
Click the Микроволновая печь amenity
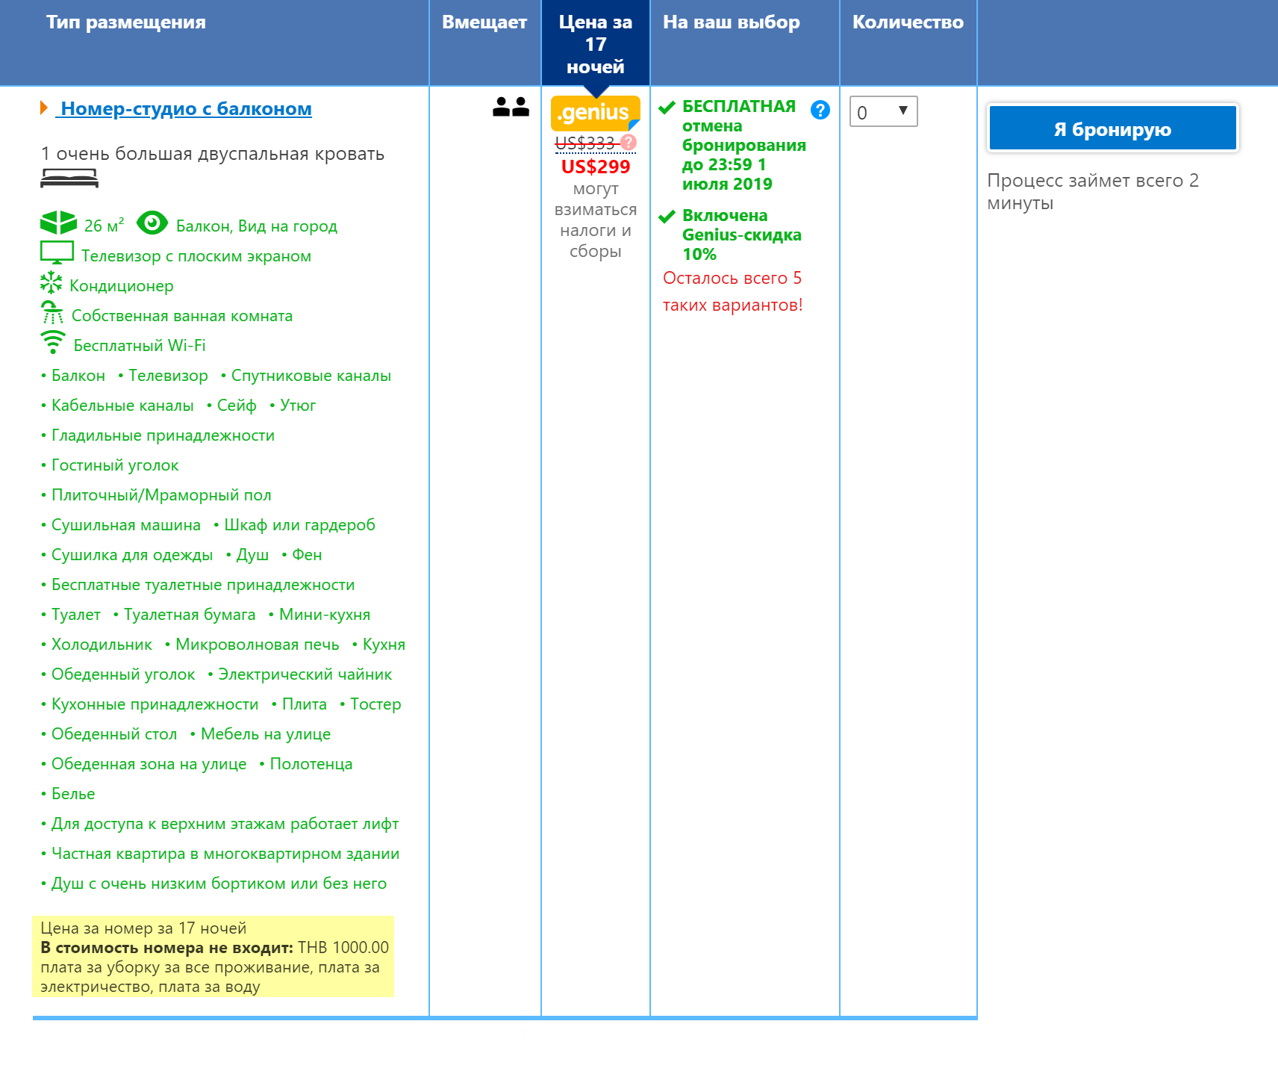pos(258,644)
